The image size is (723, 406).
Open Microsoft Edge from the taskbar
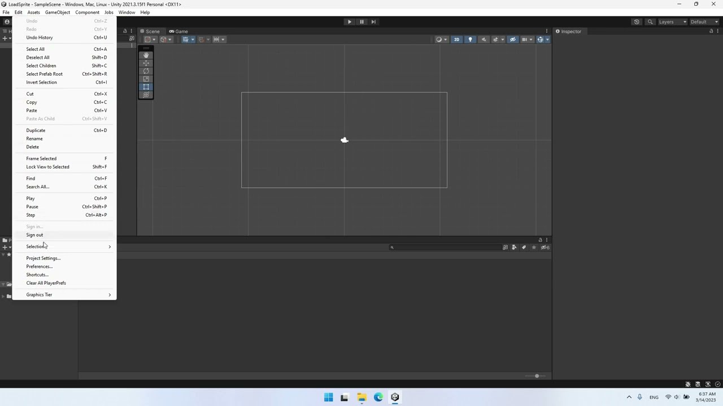pos(378,398)
